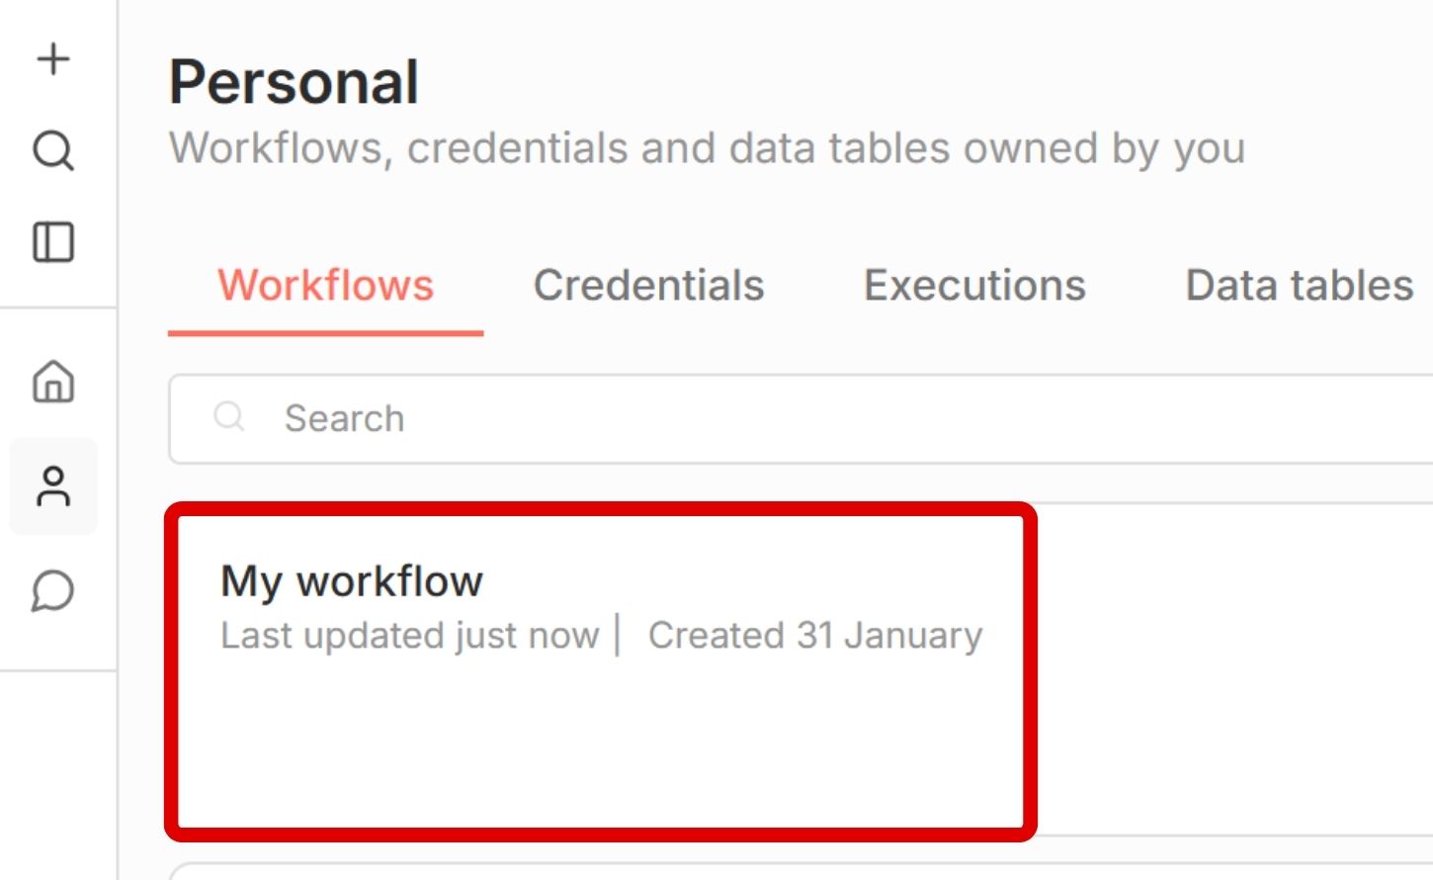Open the Data tables tab

click(1299, 285)
